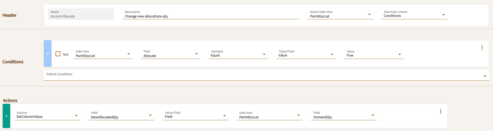
Task: Open the action Data View PartAllocLot dropdown
Action: (298, 115)
